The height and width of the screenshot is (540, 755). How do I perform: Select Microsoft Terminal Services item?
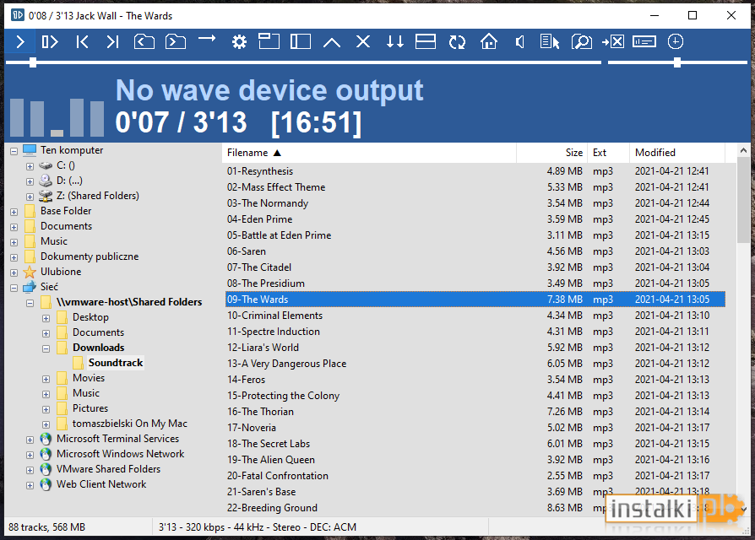(117, 439)
